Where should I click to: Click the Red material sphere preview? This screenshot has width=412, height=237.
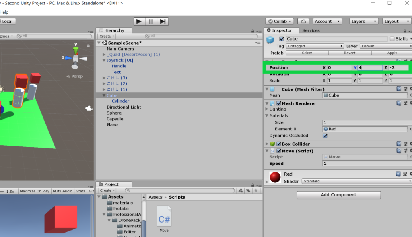[x=275, y=177]
